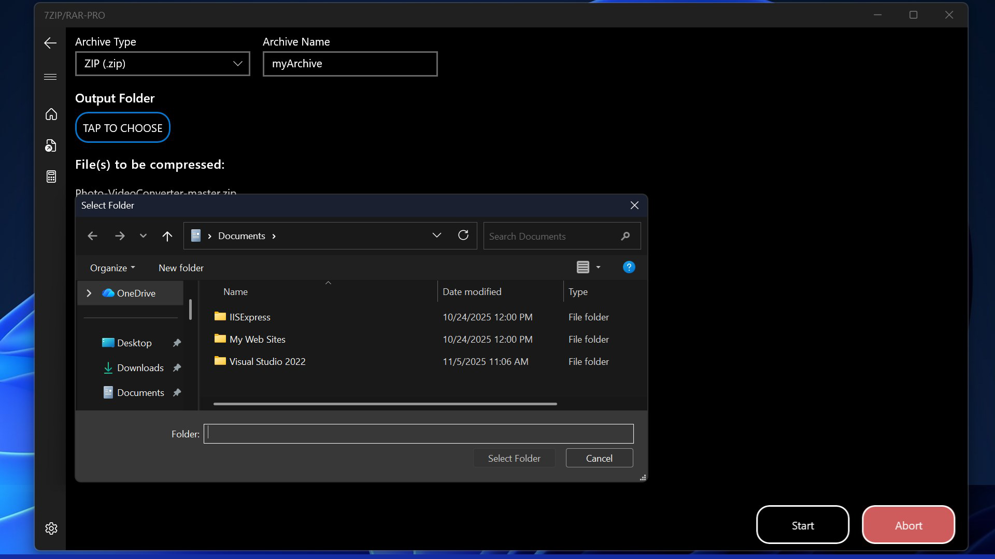
Task: Expand the OneDrive tree node
Action: [x=89, y=293]
